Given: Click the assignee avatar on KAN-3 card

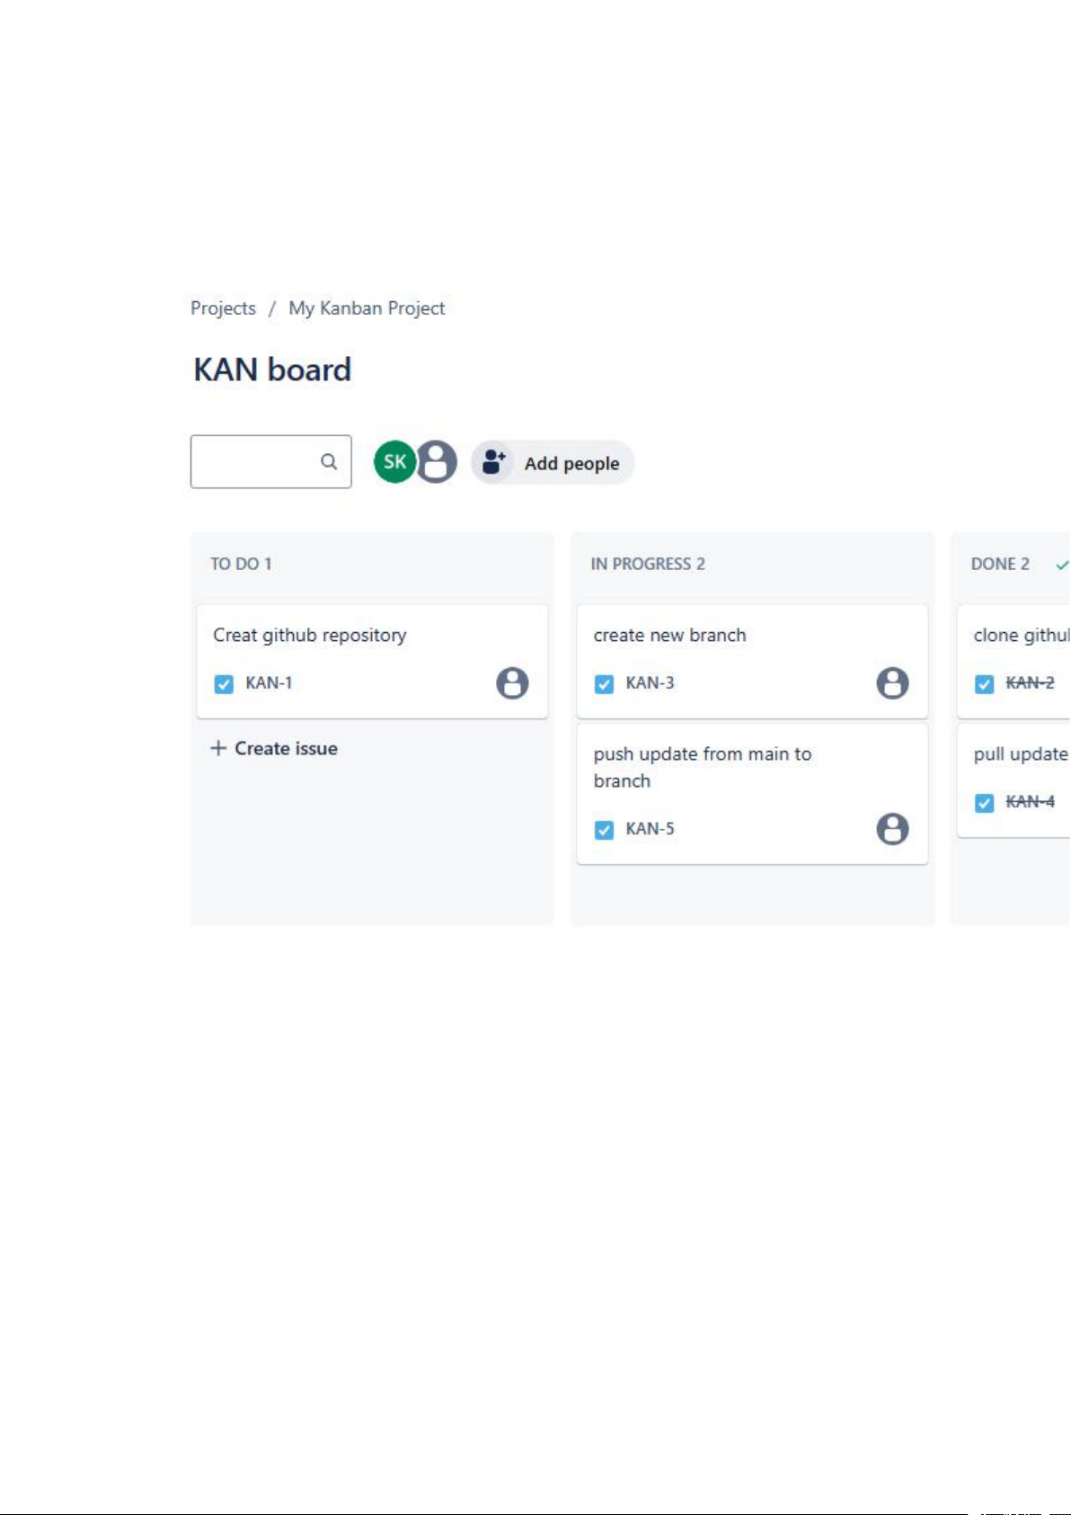Looking at the screenshot, I should [892, 683].
